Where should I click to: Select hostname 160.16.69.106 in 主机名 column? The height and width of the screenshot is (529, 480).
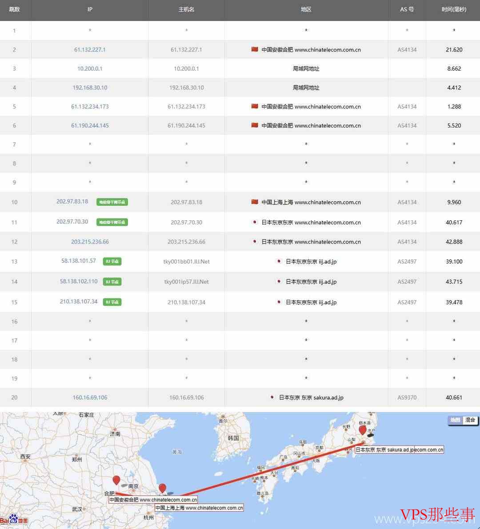tap(186, 398)
